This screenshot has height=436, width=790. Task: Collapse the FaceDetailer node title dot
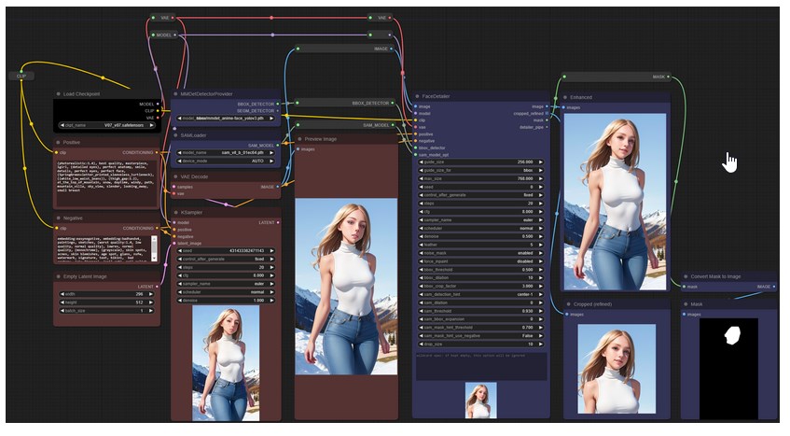(x=417, y=96)
